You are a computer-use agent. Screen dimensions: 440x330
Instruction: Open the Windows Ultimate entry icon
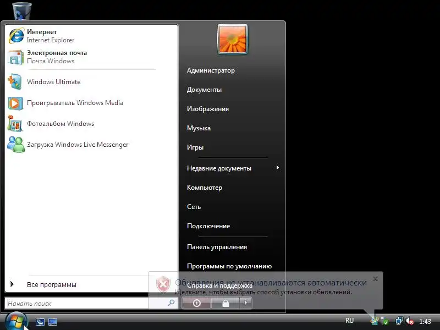point(15,82)
